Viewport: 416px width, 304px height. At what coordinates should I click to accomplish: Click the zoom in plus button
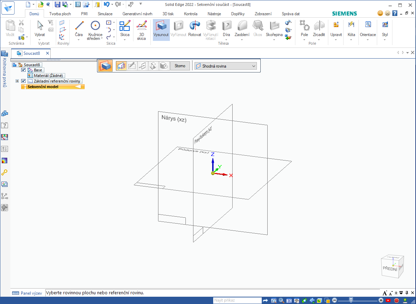tap(381, 300)
